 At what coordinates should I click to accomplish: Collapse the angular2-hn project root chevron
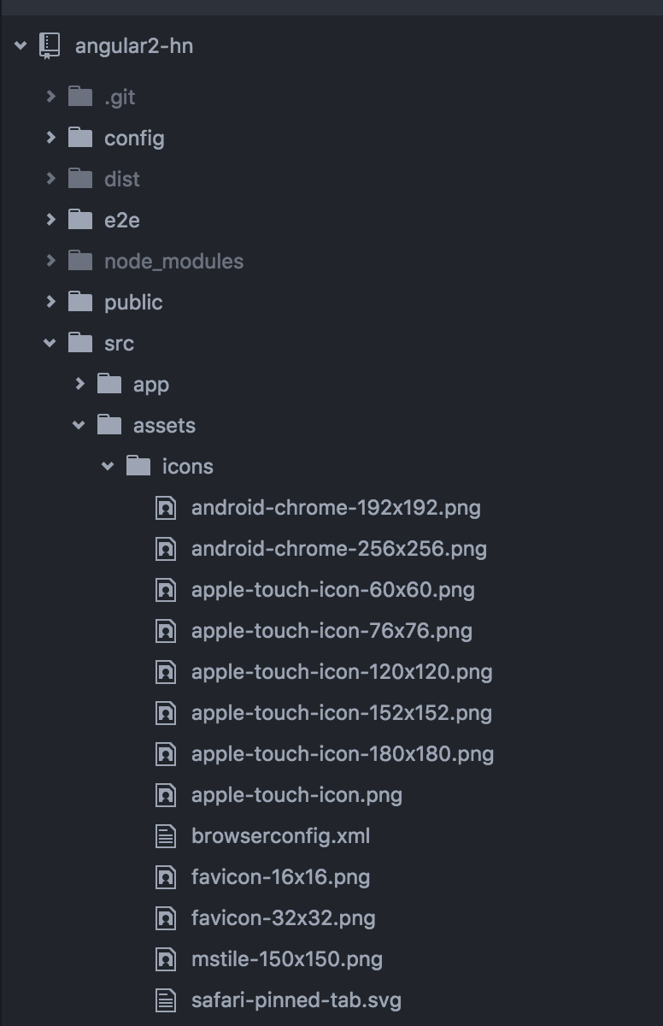click(x=21, y=45)
